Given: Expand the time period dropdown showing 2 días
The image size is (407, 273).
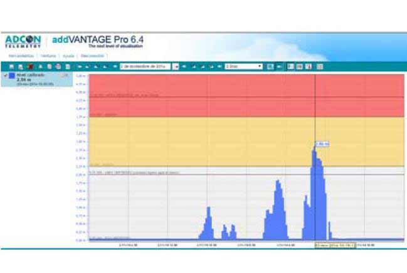Looking at the screenshot, I should point(244,66).
